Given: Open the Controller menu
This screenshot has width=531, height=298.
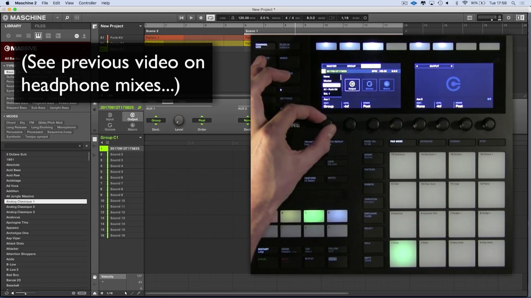Looking at the screenshot, I should pyautogui.click(x=88, y=3).
